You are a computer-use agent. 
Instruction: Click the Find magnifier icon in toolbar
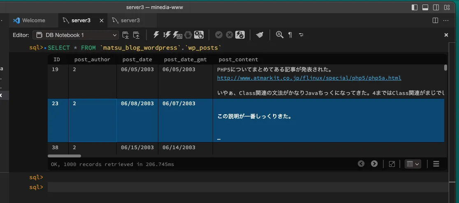tap(280, 35)
